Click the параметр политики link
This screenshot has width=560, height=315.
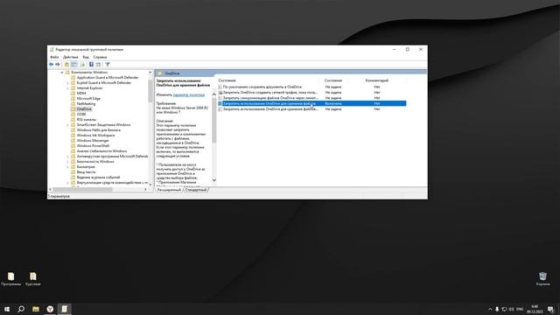click(x=189, y=95)
